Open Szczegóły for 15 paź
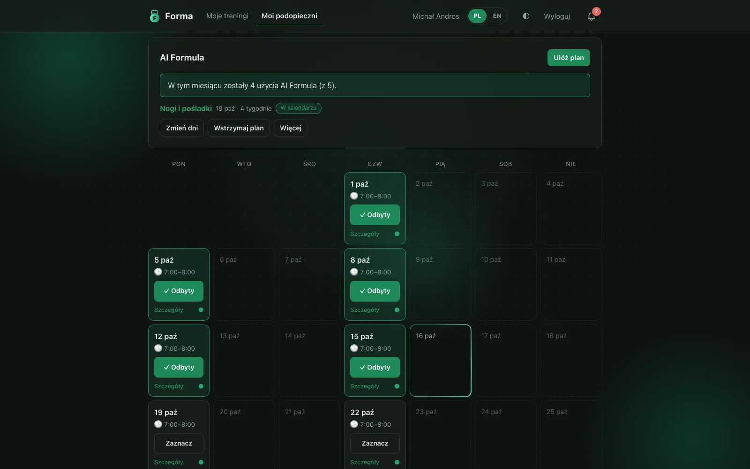The image size is (750, 469). 365,386
